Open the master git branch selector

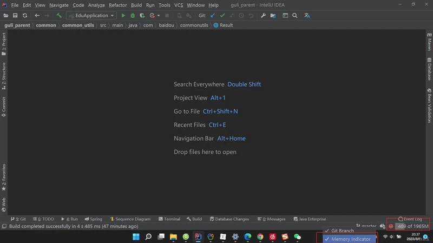tap(368, 226)
